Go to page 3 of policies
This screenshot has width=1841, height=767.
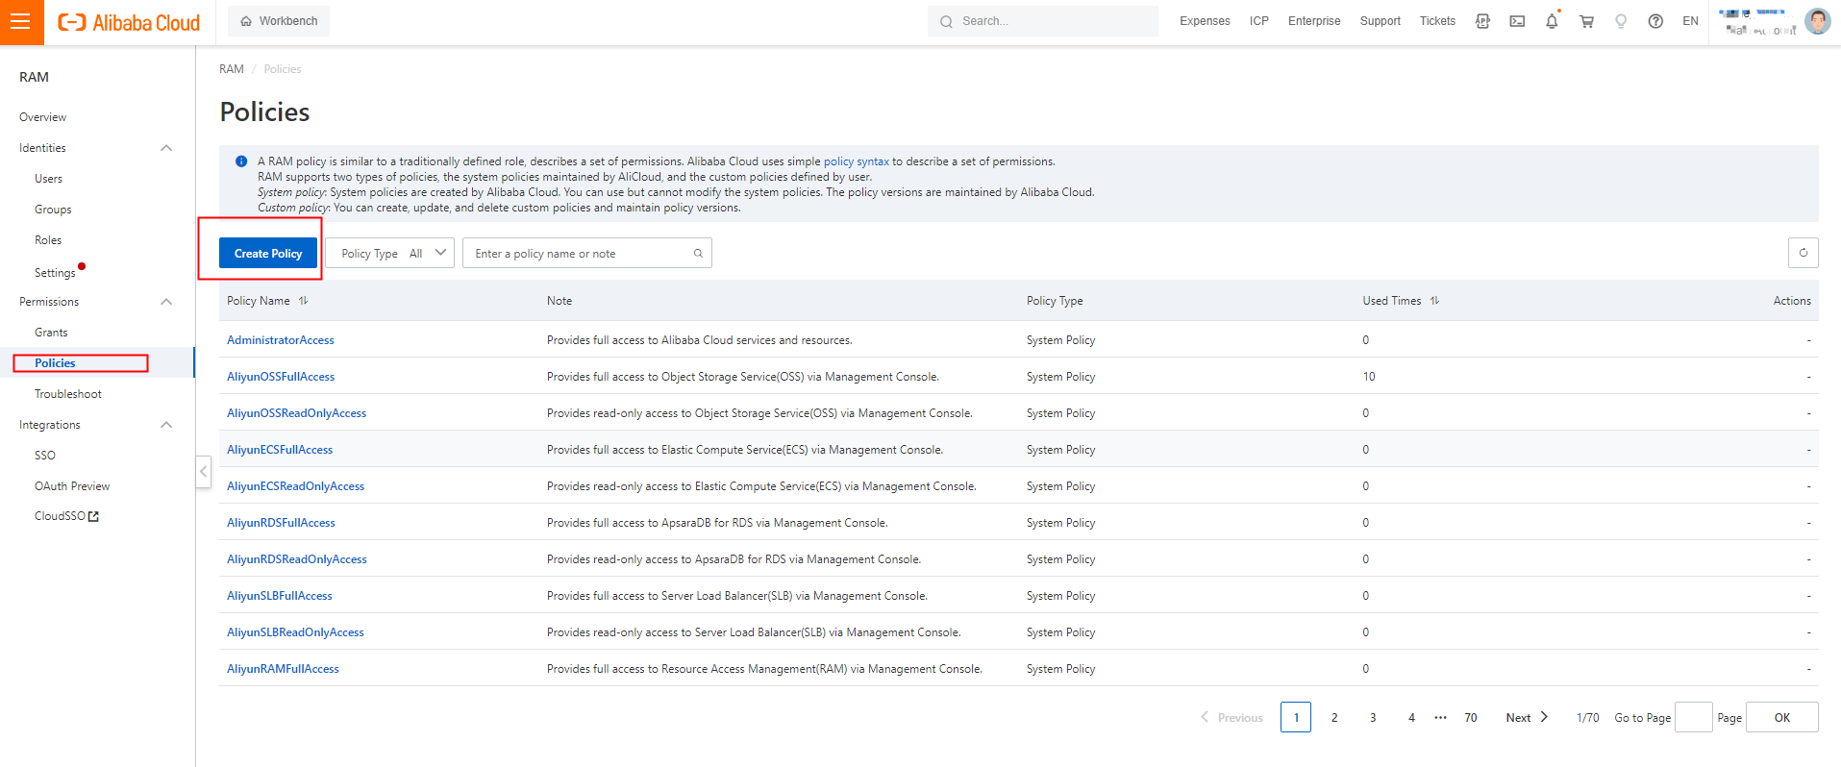pos(1373,717)
